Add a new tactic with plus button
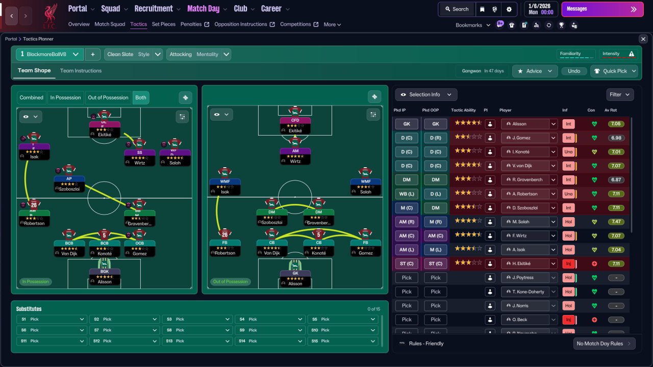This screenshot has height=367, width=653. (92, 54)
